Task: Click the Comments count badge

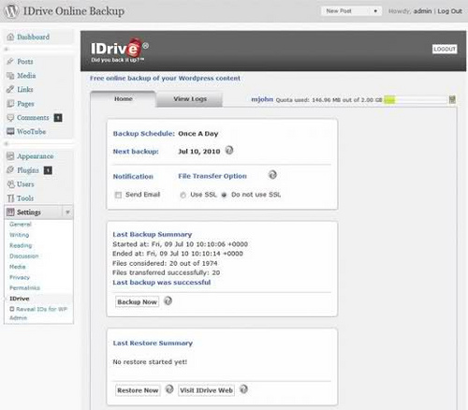Action: pyautogui.click(x=58, y=118)
